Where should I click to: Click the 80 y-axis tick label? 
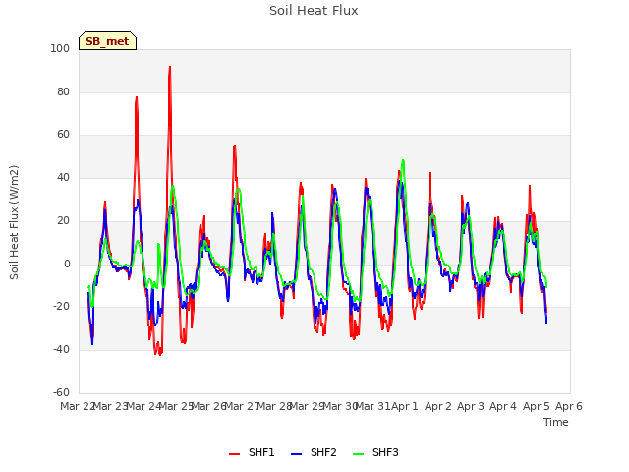[x=63, y=91]
